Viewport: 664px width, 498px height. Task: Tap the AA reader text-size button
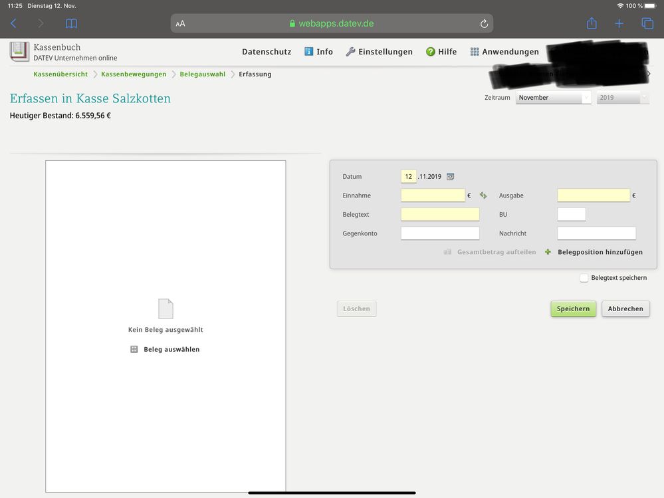pos(180,24)
